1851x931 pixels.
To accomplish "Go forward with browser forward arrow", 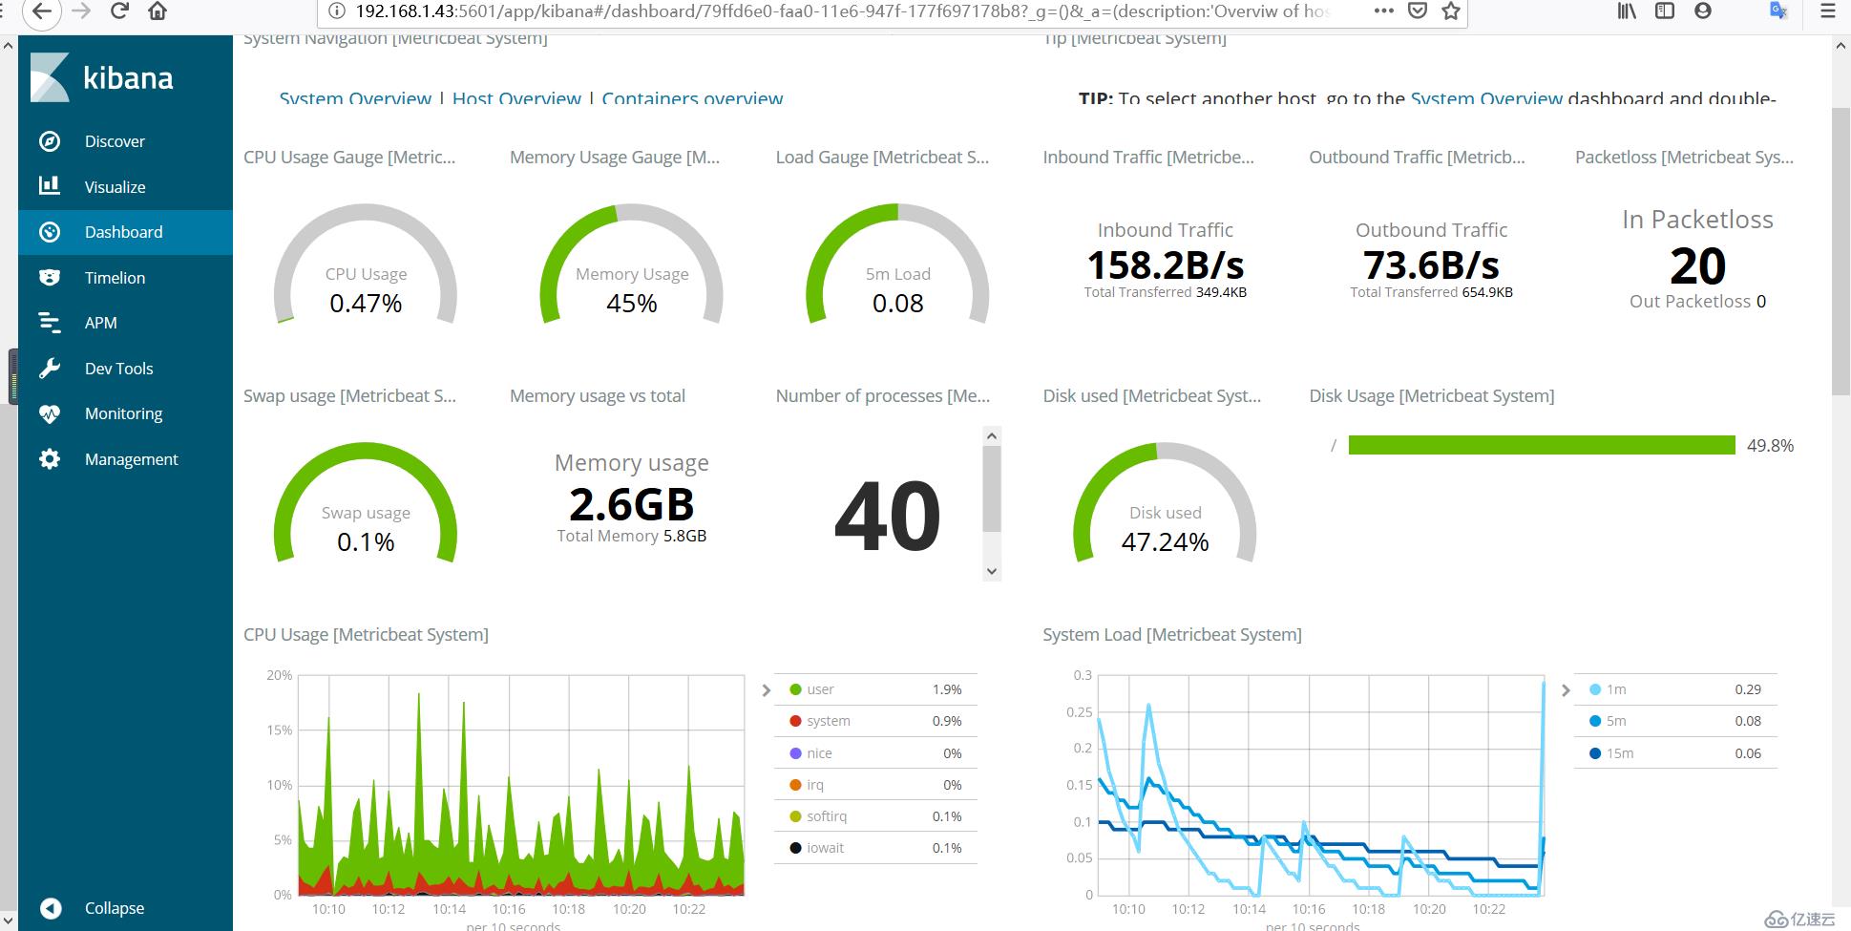I will pyautogui.click(x=82, y=11).
